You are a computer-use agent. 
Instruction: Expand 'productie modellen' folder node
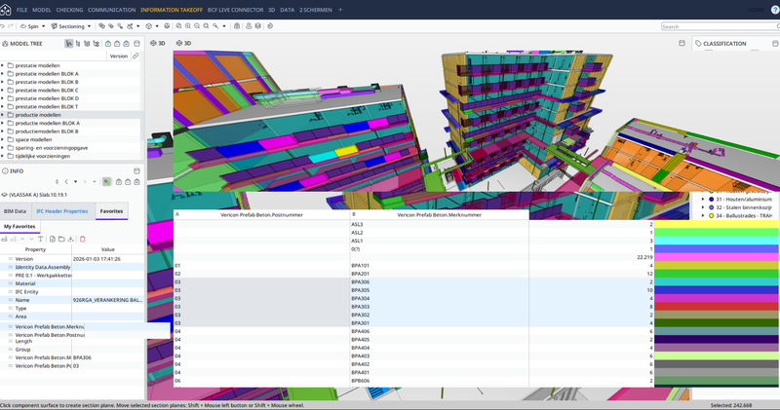coord(3,115)
